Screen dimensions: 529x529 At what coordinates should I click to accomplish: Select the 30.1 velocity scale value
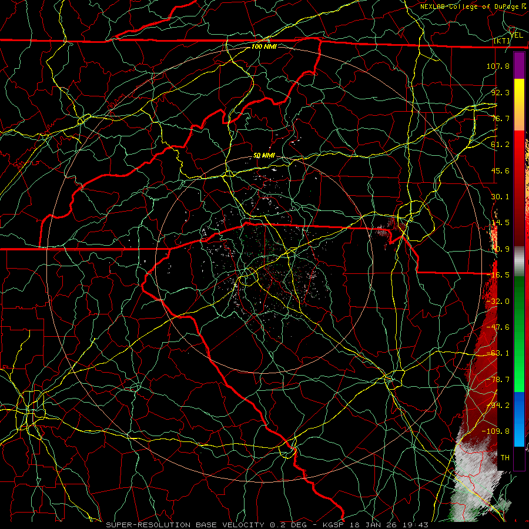coord(500,197)
